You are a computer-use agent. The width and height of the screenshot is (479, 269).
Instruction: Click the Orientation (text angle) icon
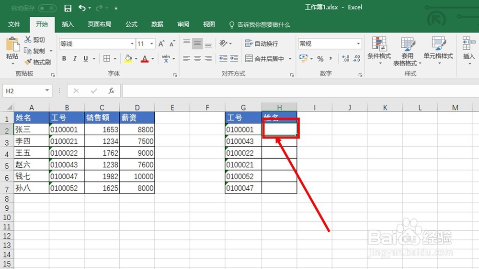click(x=224, y=43)
